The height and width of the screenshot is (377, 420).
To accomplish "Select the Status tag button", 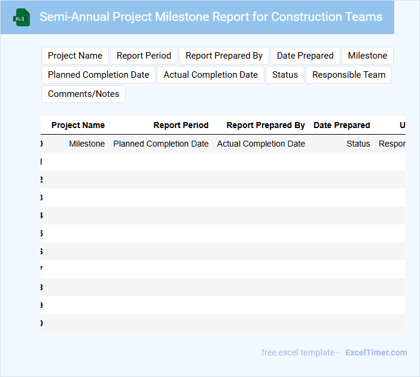I will point(285,75).
